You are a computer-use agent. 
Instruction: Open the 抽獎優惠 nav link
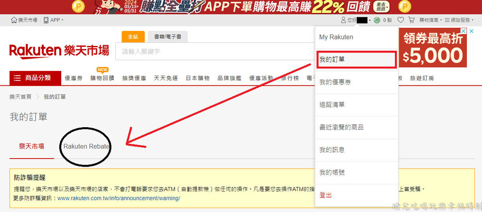[134, 78]
